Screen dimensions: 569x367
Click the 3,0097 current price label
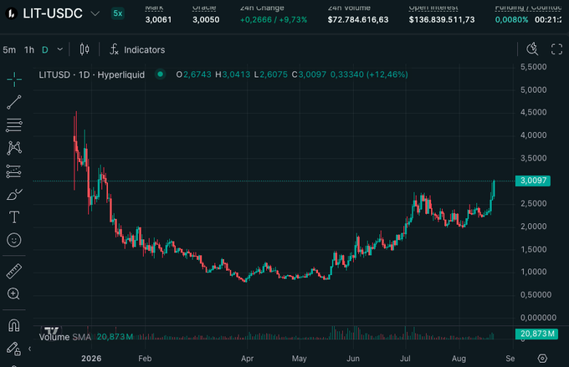point(533,181)
